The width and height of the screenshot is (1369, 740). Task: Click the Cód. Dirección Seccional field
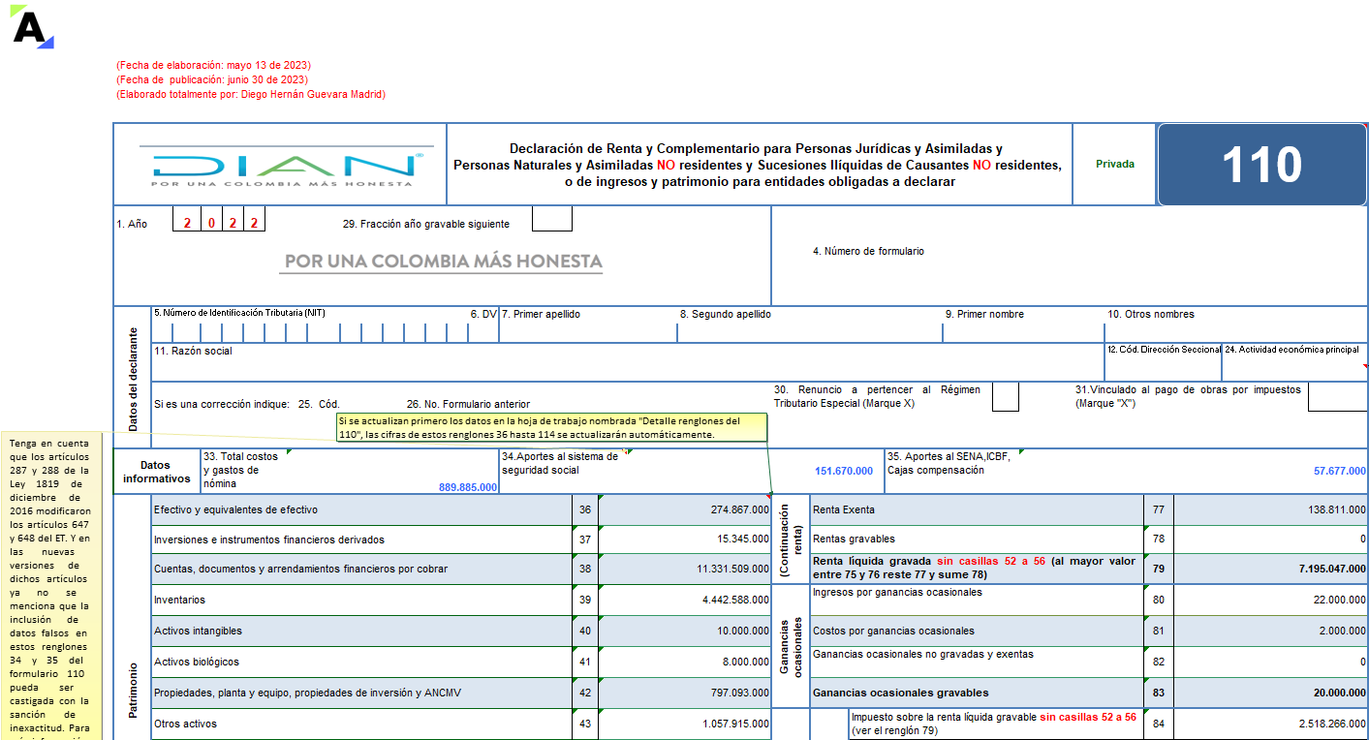point(1164,362)
